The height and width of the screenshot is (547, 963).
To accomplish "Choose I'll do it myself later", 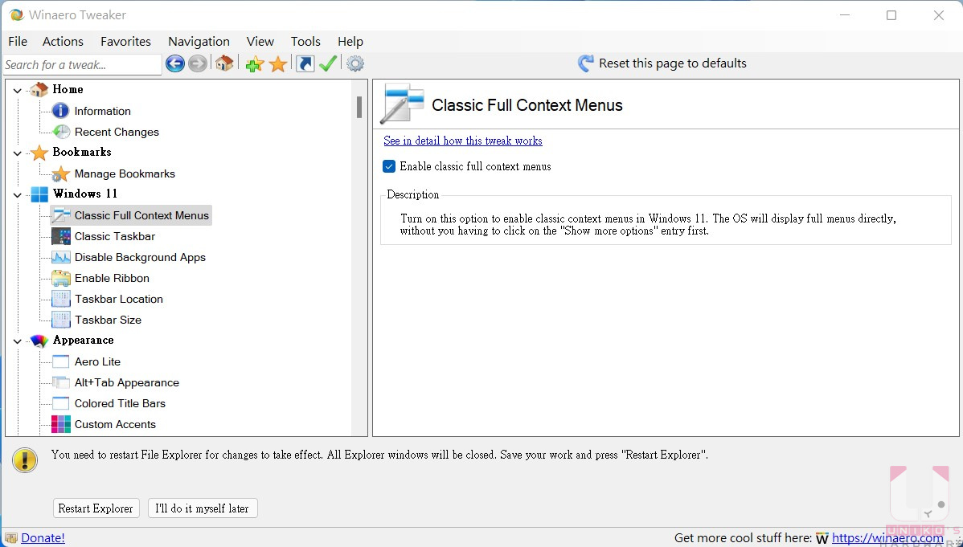I will click(x=203, y=508).
